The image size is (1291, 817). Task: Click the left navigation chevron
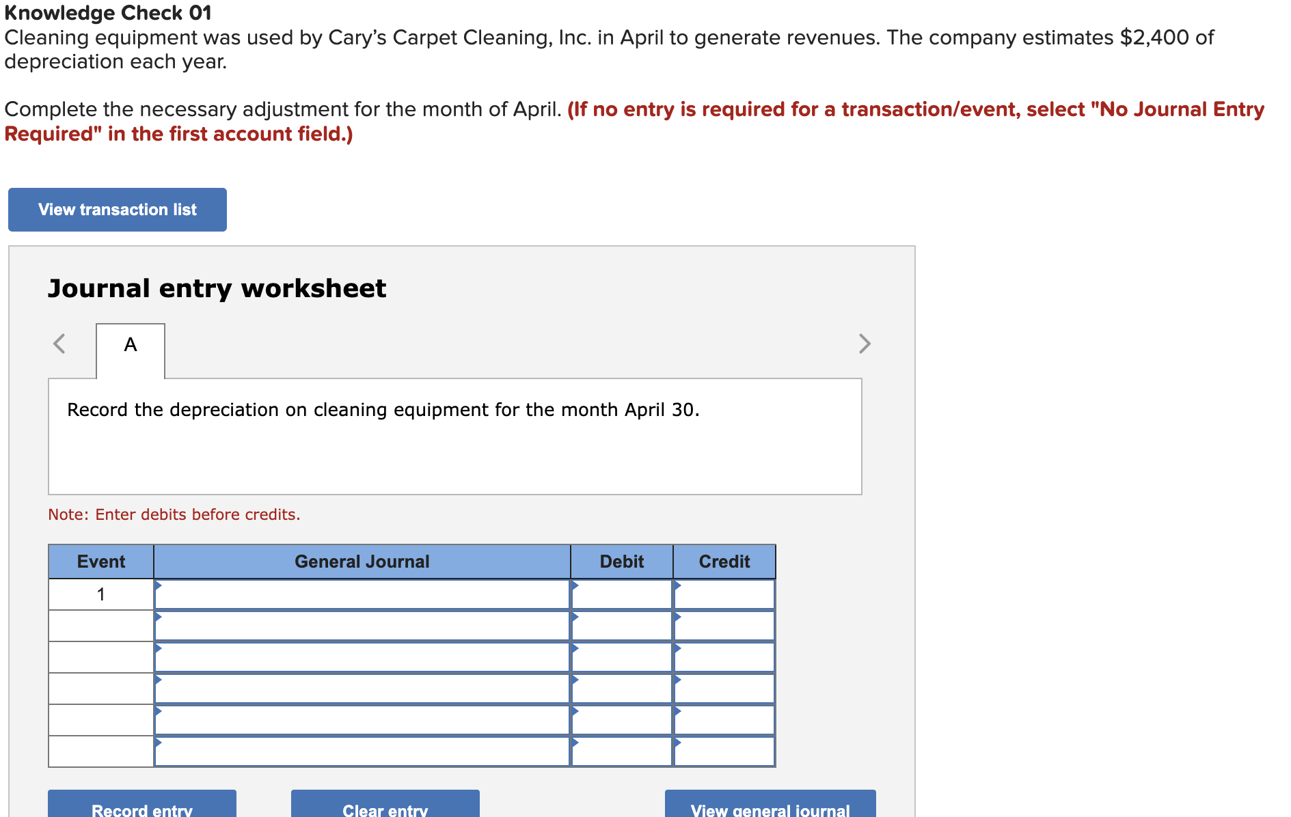tap(59, 344)
